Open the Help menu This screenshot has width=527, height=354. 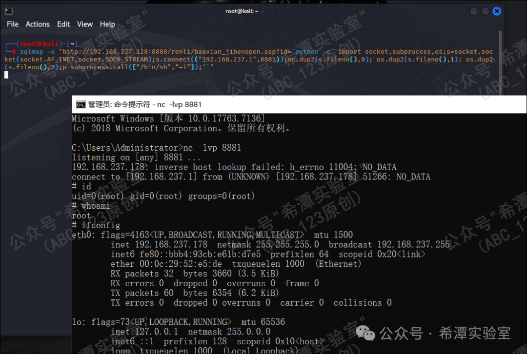107,24
